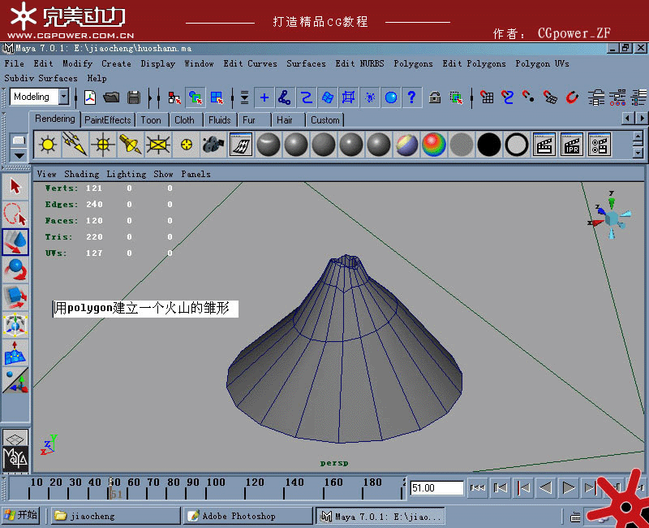This screenshot has width=649, height=528.
Task: Create an ambient light from shelf
Action: [x=48, y=145]
